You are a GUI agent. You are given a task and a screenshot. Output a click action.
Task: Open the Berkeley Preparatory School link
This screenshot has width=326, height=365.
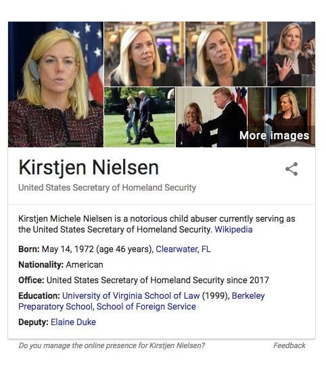click(141, 301)
